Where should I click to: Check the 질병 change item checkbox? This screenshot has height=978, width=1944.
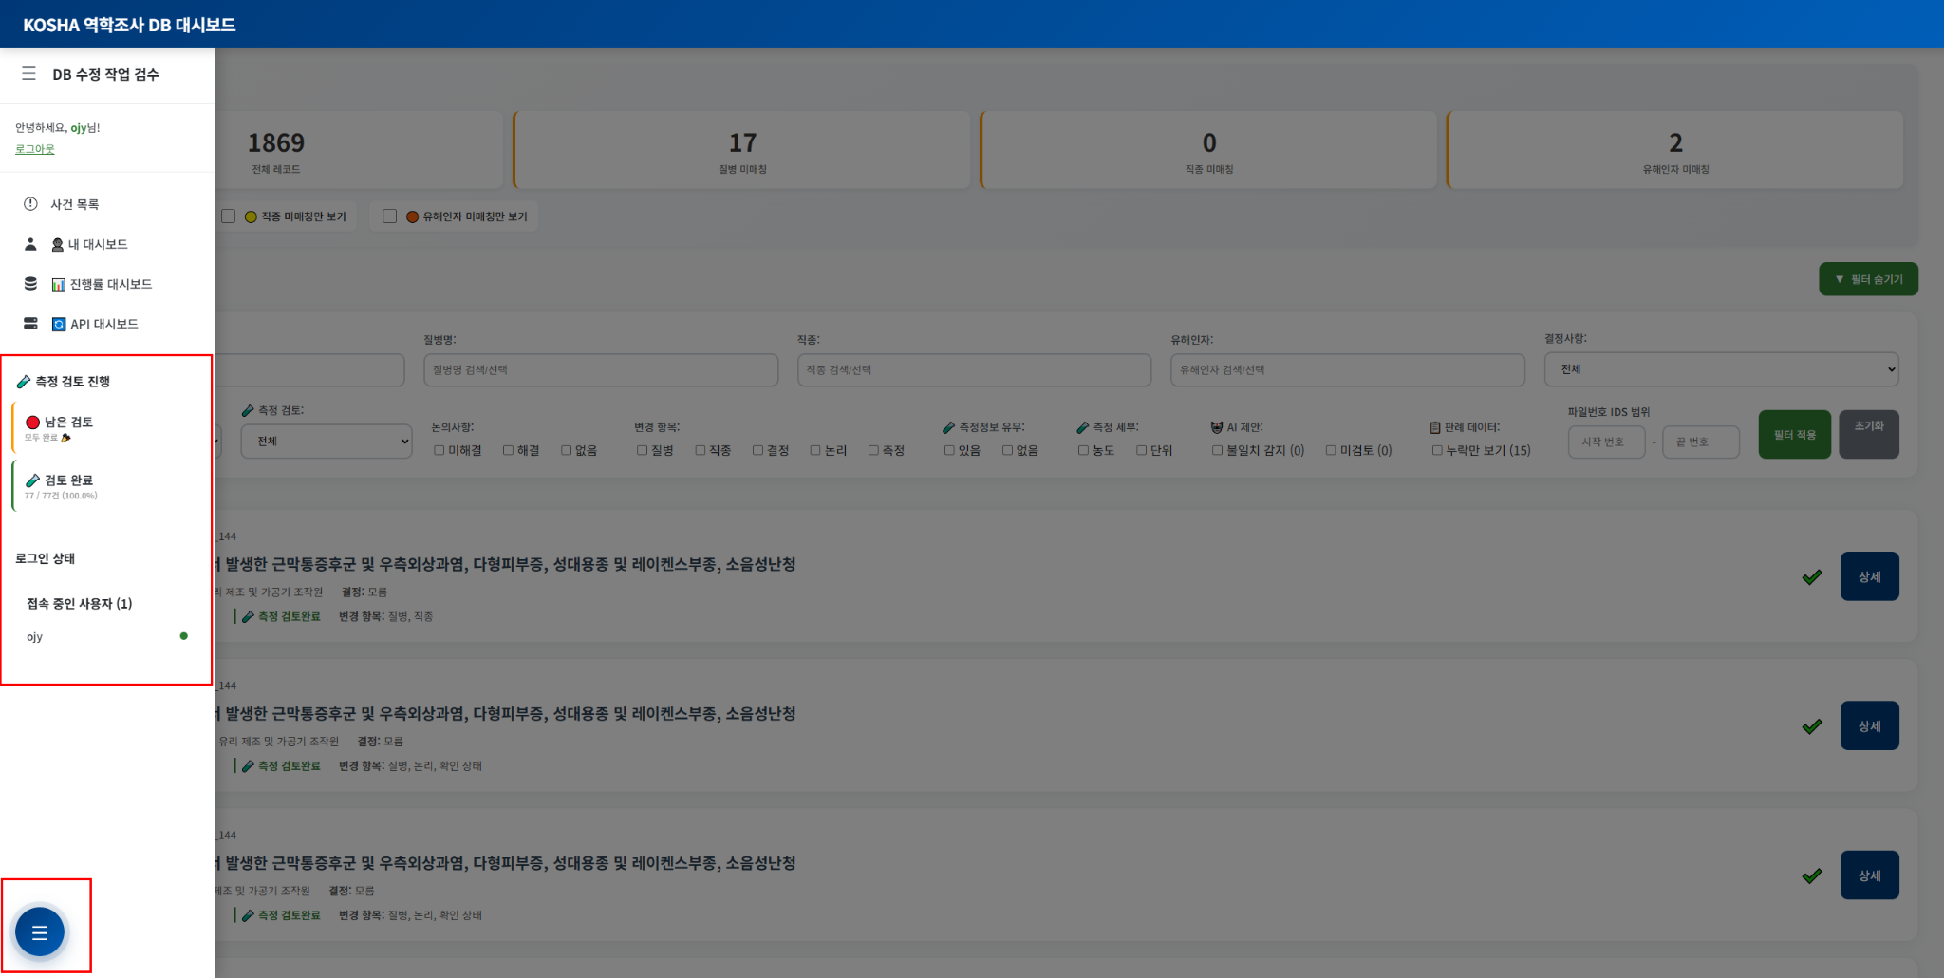click(643, 450)
